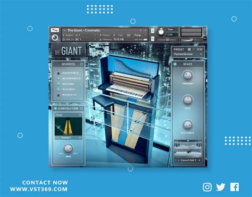Open the Concert Hall 3 dropdown

tap(190, 160)
